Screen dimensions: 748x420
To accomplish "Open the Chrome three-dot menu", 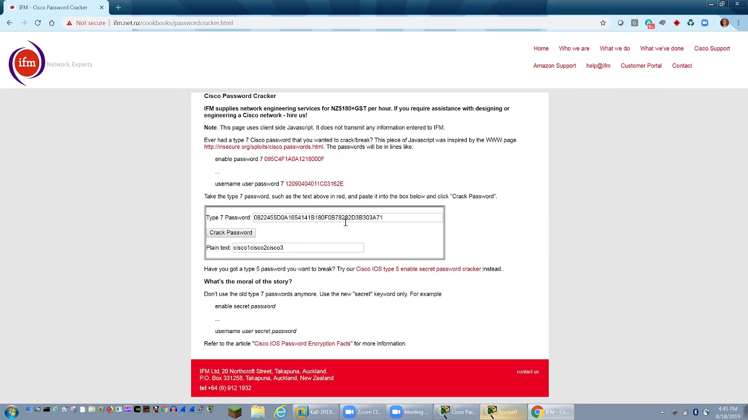I will (738, 23).
